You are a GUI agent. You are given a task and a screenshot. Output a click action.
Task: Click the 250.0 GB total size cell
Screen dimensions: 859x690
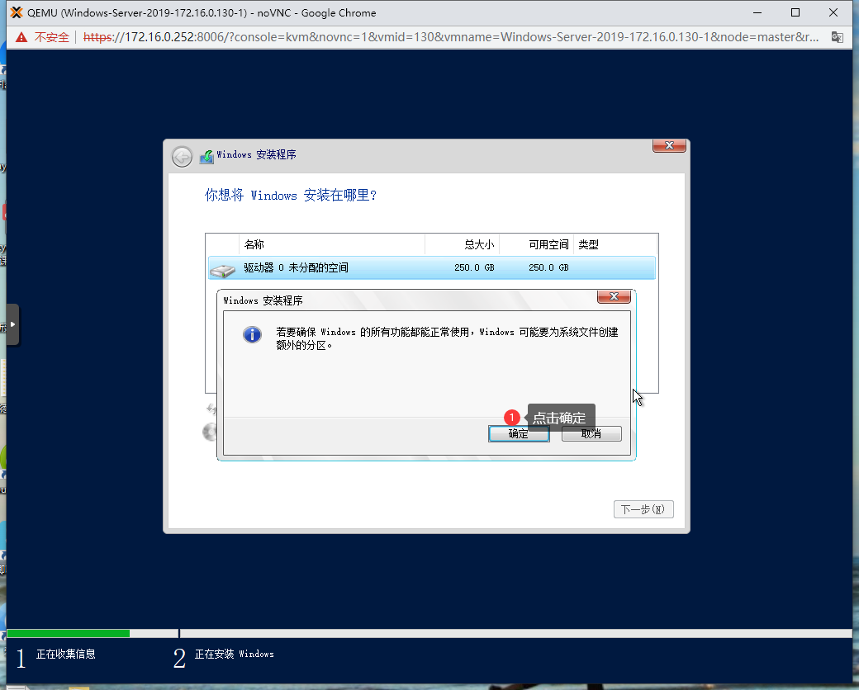pyautogui.click(x=474, y=267)
